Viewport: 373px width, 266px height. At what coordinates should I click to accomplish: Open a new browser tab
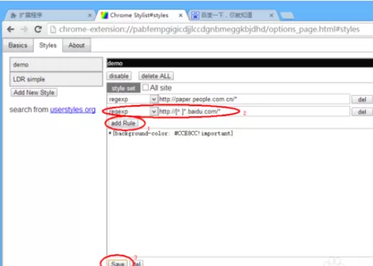[287, 16]
